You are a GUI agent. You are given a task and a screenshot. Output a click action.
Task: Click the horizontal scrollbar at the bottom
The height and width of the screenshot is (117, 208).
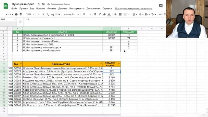(64, 115)
